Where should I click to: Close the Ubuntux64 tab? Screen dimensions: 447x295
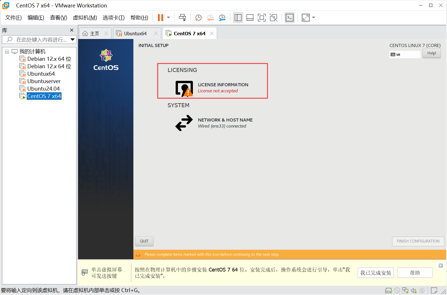click(156, 34)
